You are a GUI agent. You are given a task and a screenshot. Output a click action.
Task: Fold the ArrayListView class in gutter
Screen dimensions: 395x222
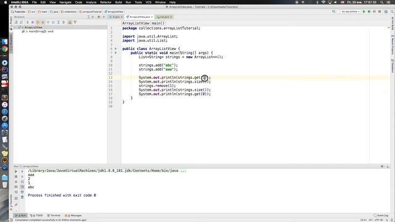tap(115, 49)
